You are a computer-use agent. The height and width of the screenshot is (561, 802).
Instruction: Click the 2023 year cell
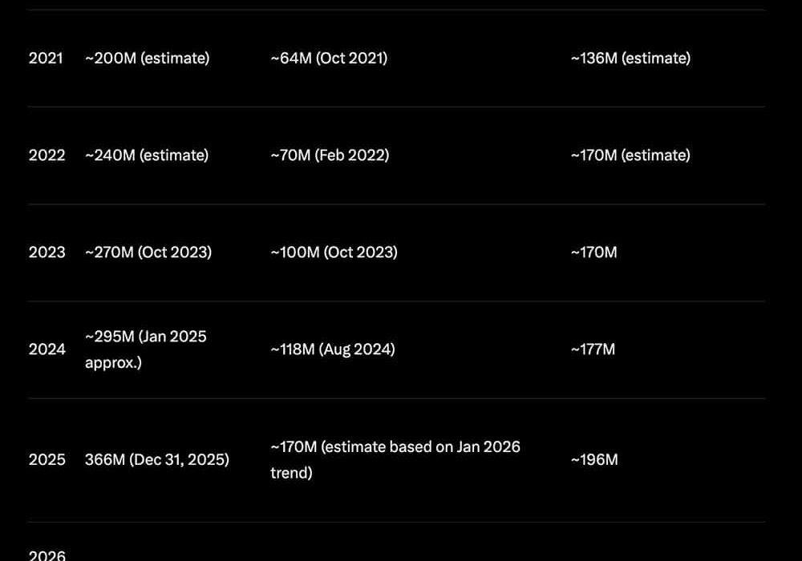pos(47,252)
